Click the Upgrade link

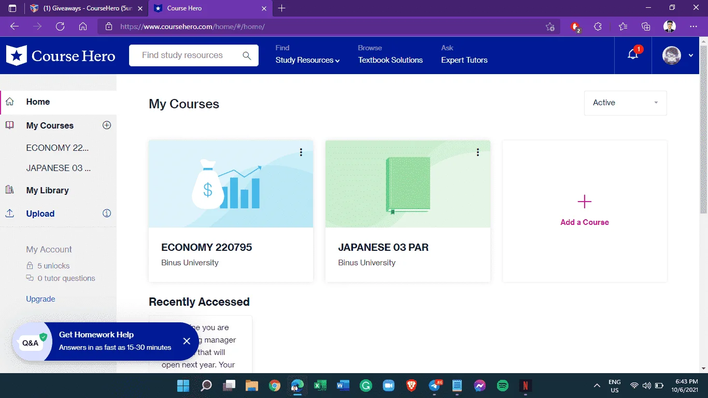(x=40, y=299)
